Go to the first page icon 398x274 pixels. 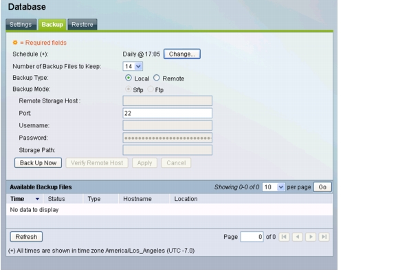pos(284,237)
